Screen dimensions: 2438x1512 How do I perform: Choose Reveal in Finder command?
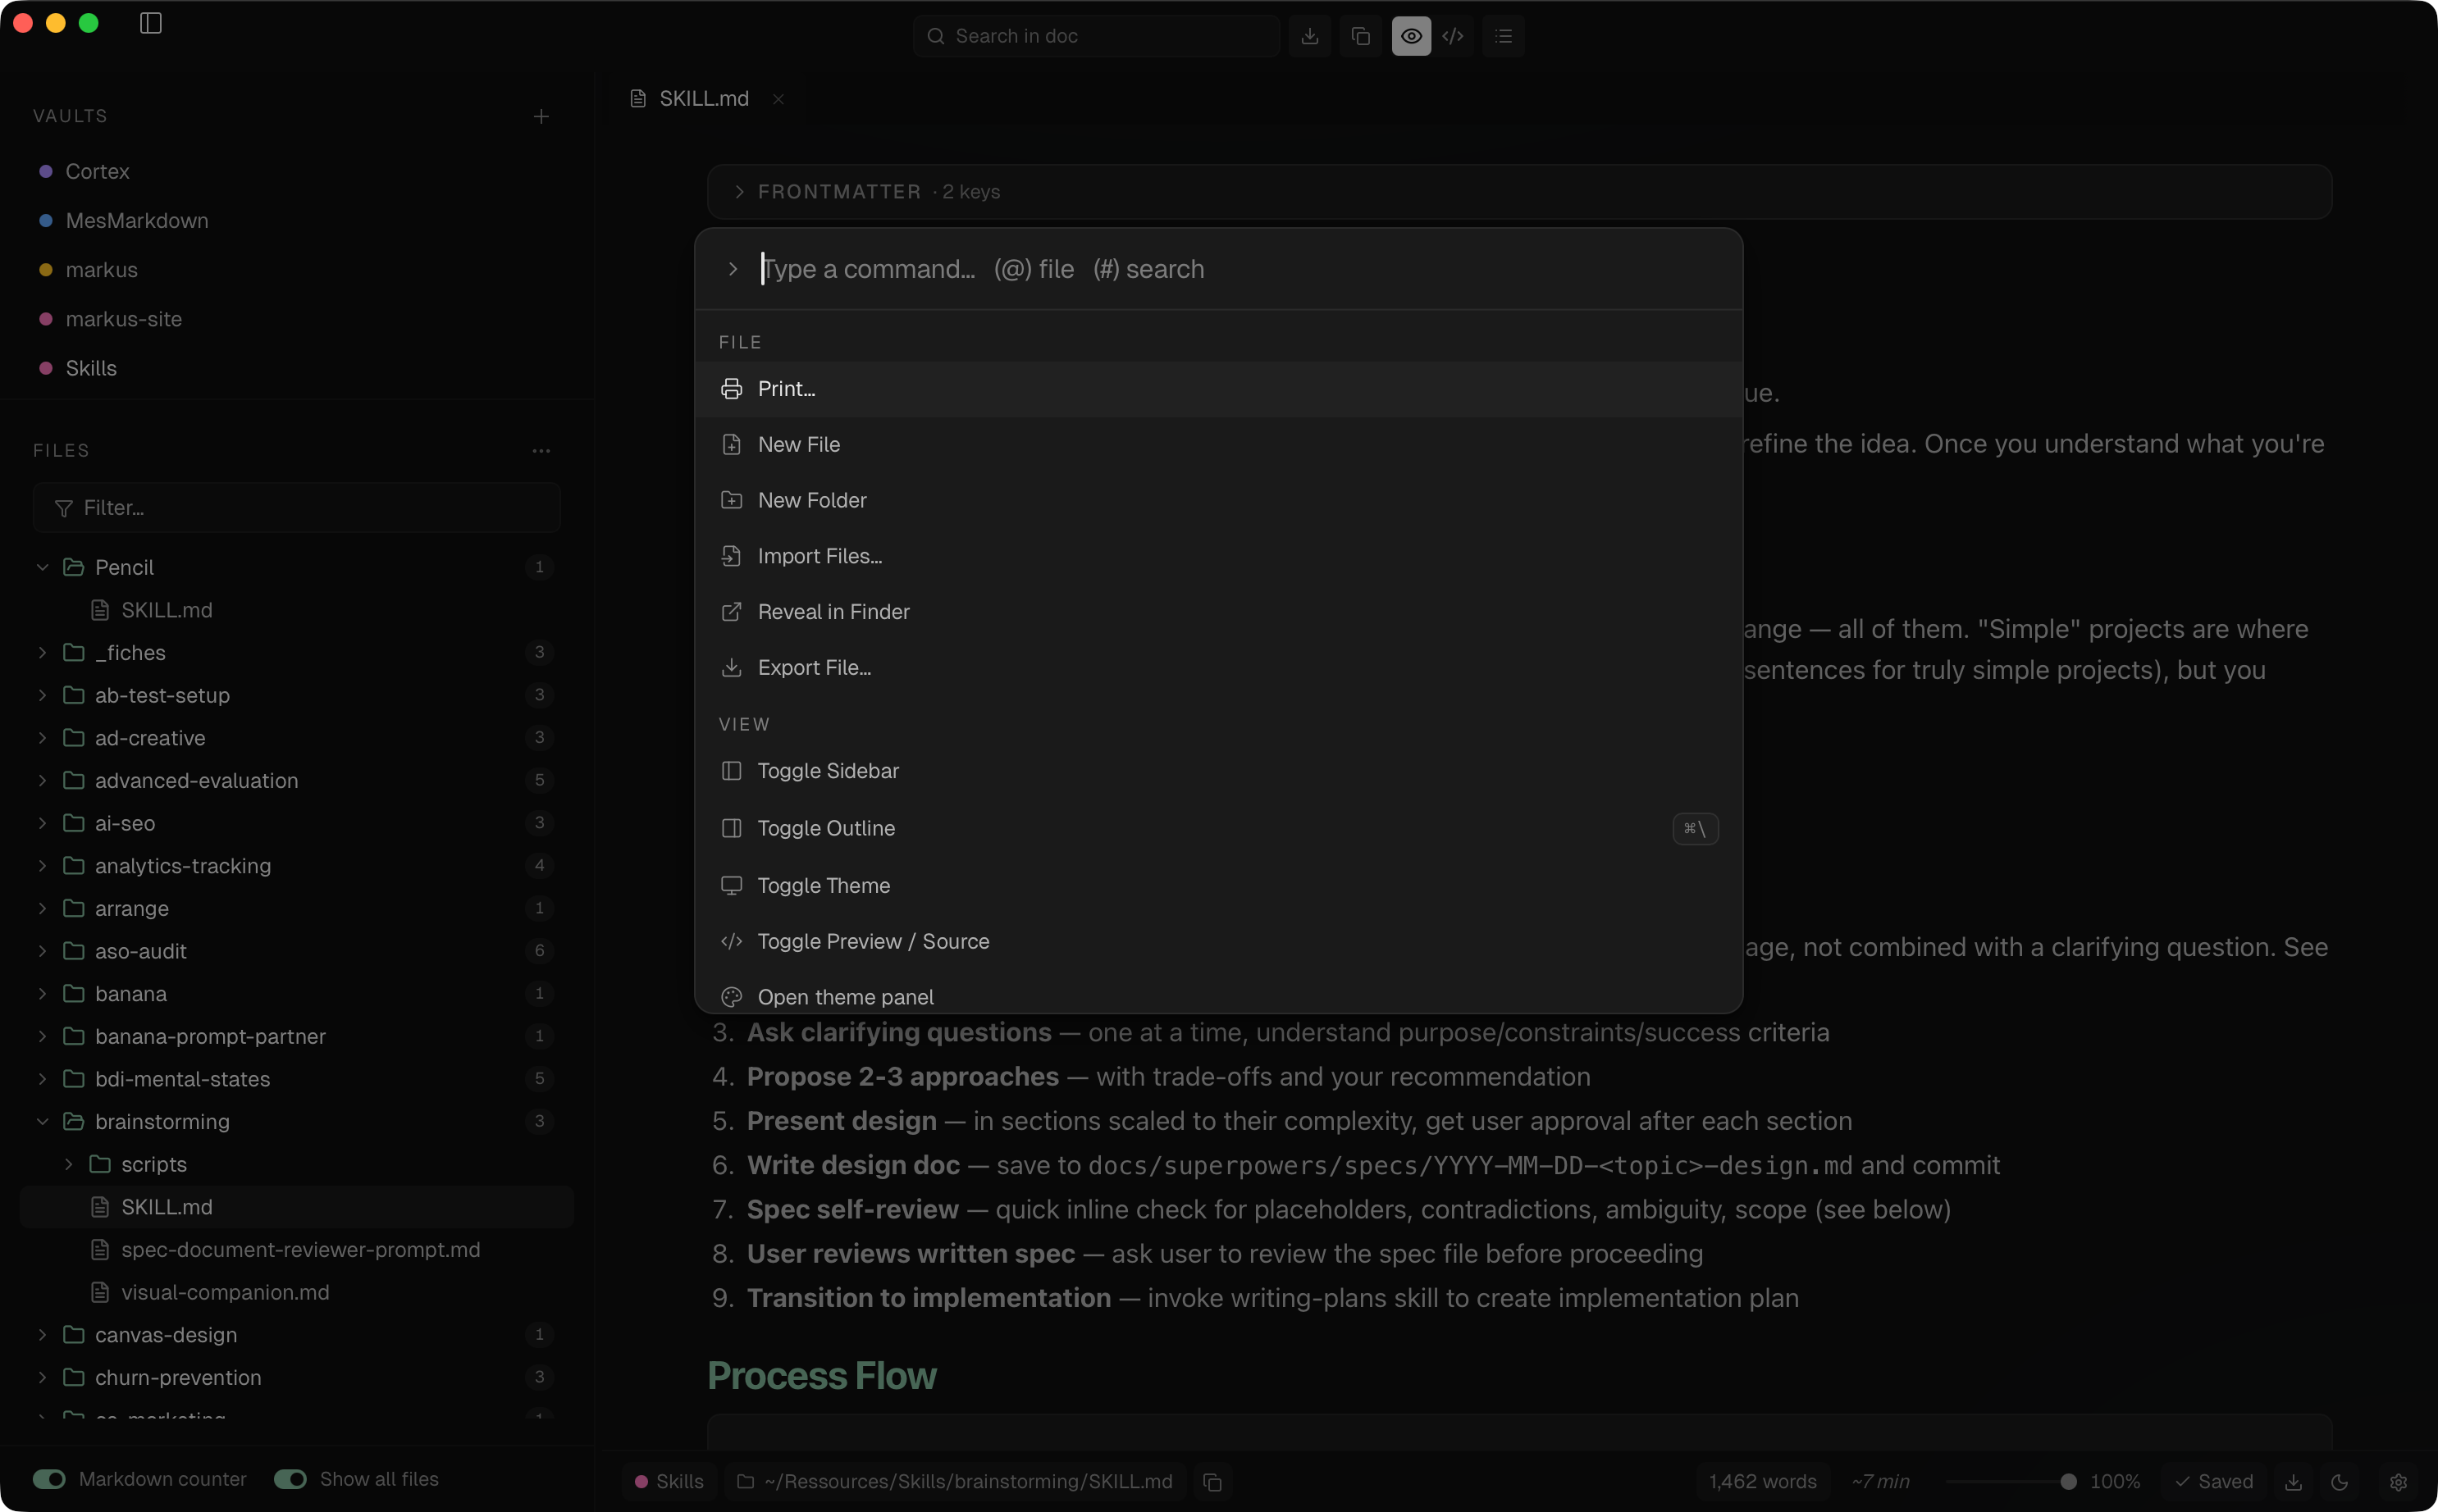pos(1218,612)
